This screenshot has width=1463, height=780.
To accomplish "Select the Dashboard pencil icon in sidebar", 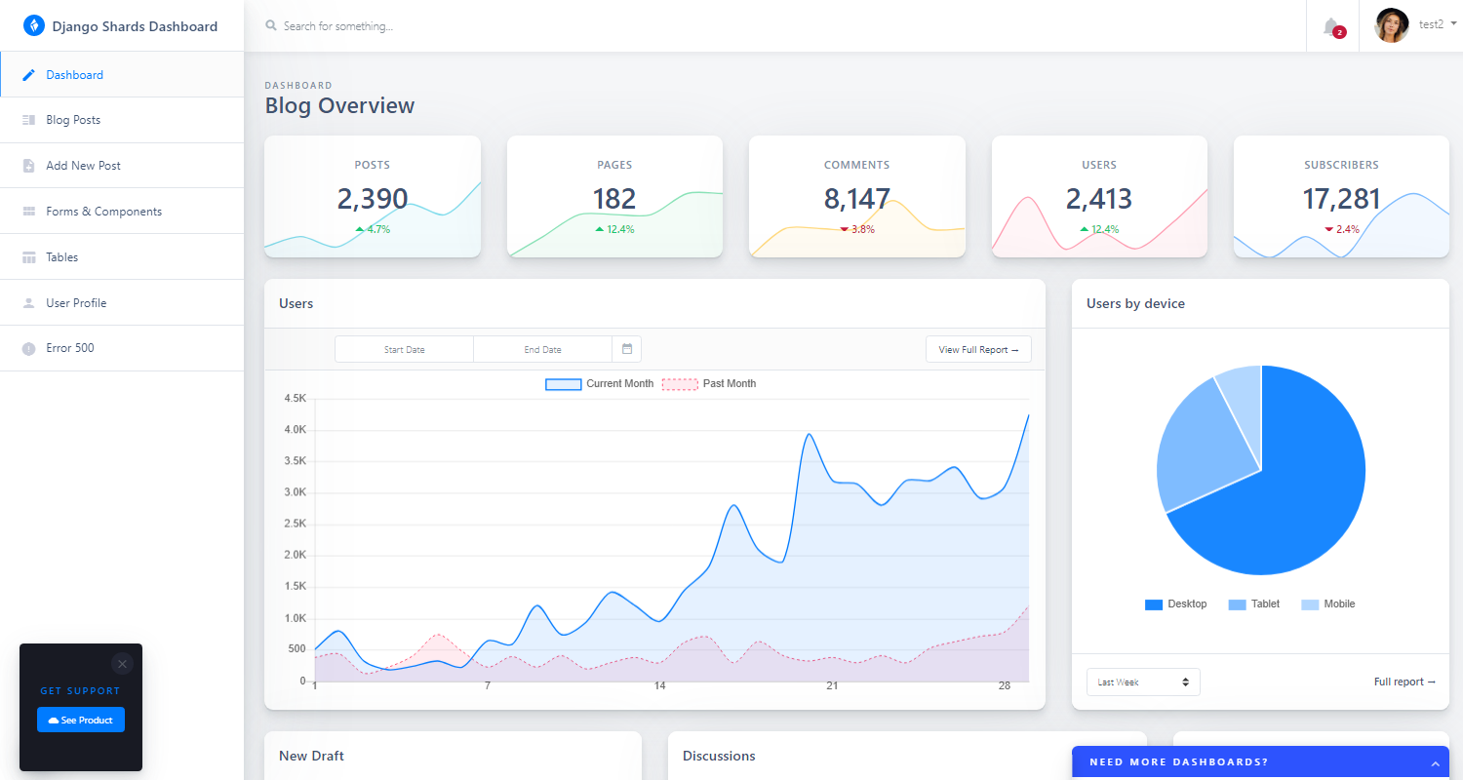I will (x=29, y=74).
